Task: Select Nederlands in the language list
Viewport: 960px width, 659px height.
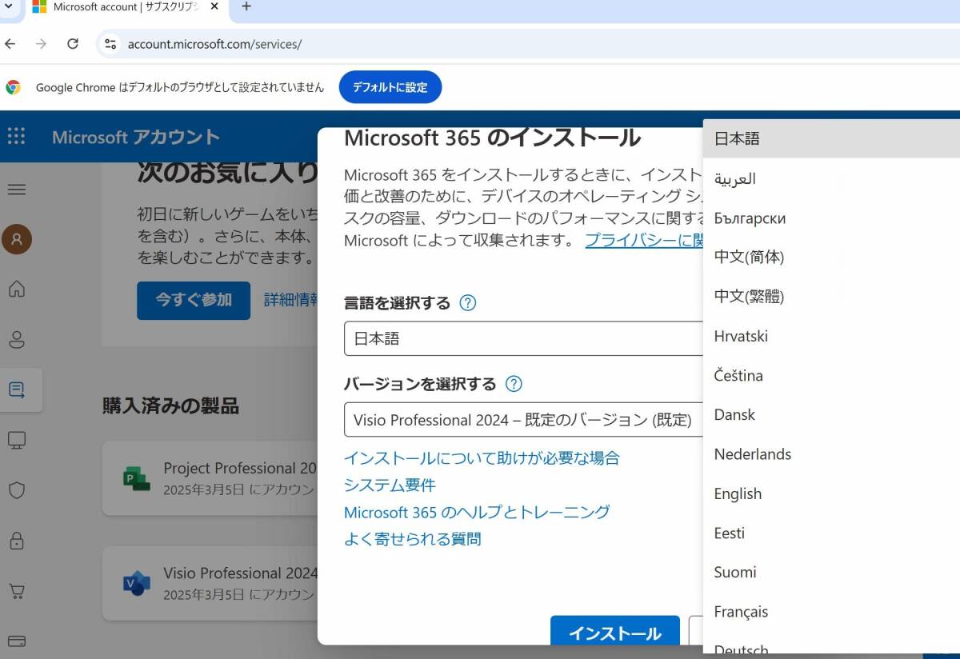Action: [x=831, y=453]
